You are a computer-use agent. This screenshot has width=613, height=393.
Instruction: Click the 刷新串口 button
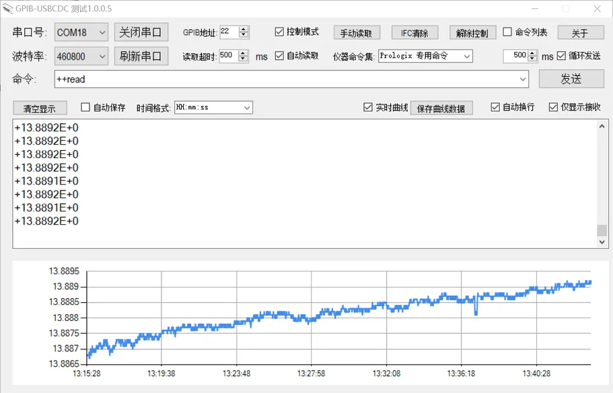tap(141, 57)
